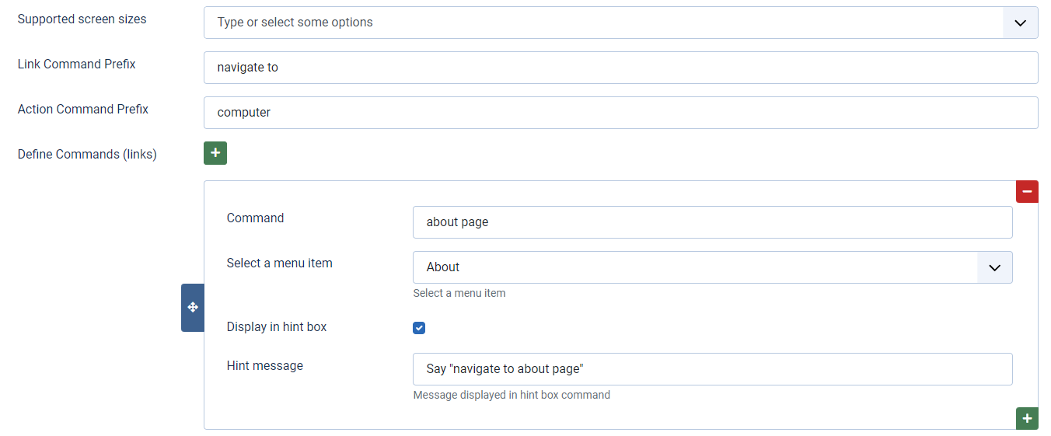This screenshot has width=1051, height=436.
Task: Click into the Action Command Prefix field
Action: click(x=620, y=113)
